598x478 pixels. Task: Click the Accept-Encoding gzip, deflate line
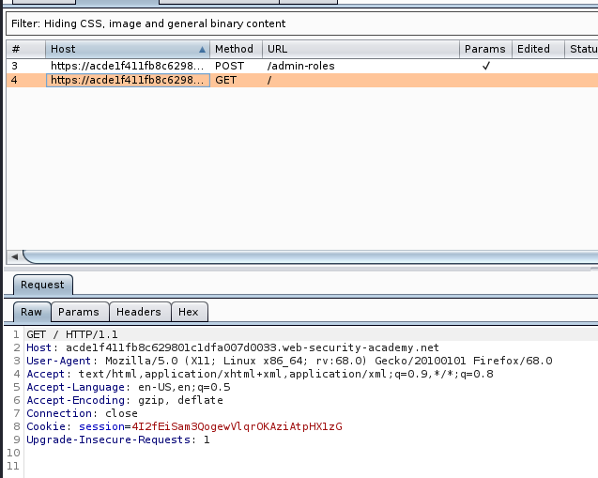125,400
